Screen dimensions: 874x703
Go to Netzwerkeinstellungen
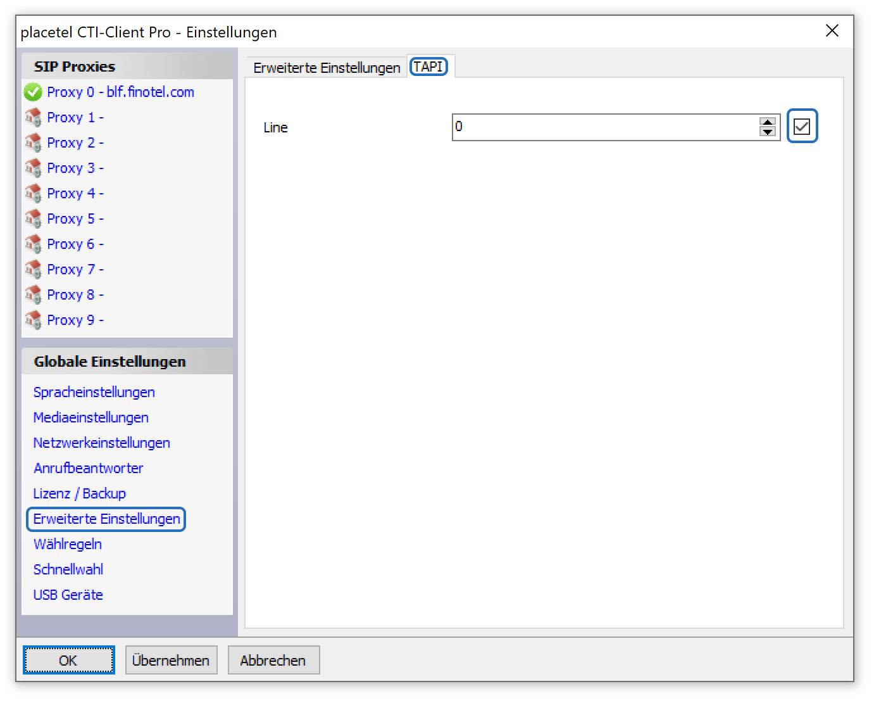(102, 443)
